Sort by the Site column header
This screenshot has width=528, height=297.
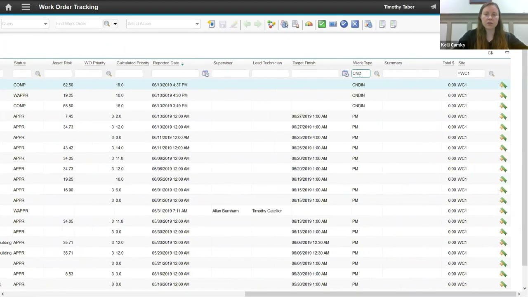(x=462, y=63)
